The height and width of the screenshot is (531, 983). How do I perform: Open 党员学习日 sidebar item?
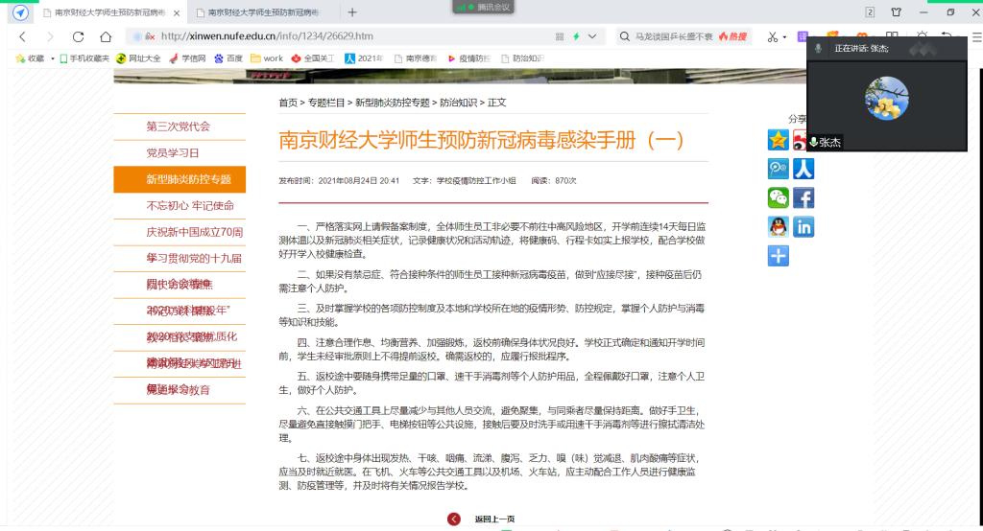pos(173,152)
